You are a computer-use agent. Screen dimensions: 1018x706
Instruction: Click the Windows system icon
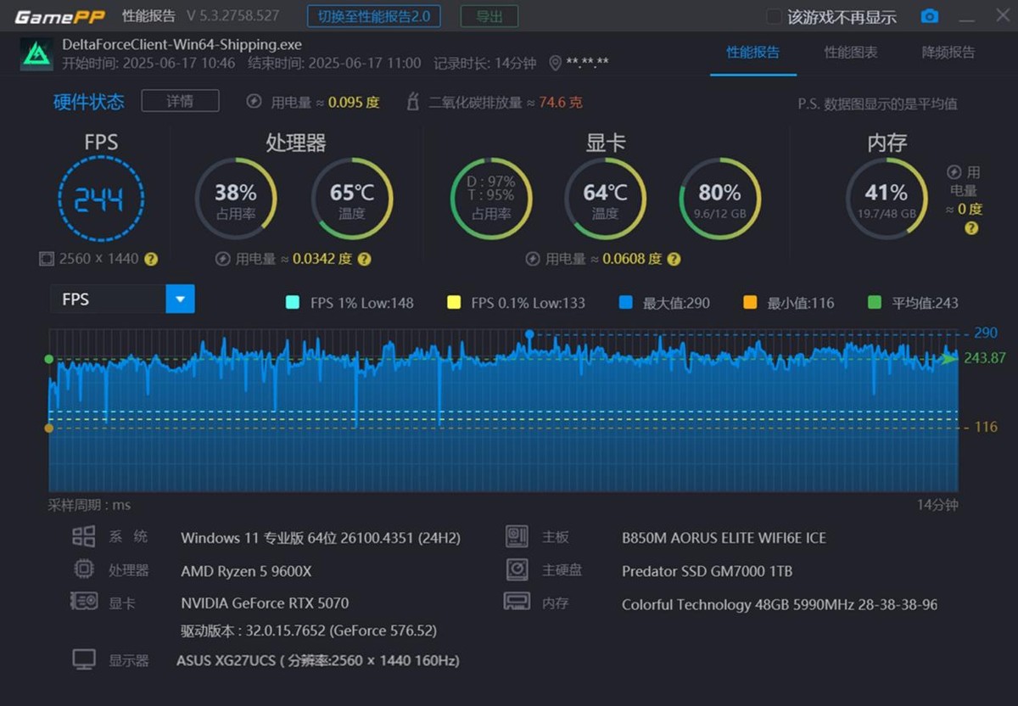(83, 536)
